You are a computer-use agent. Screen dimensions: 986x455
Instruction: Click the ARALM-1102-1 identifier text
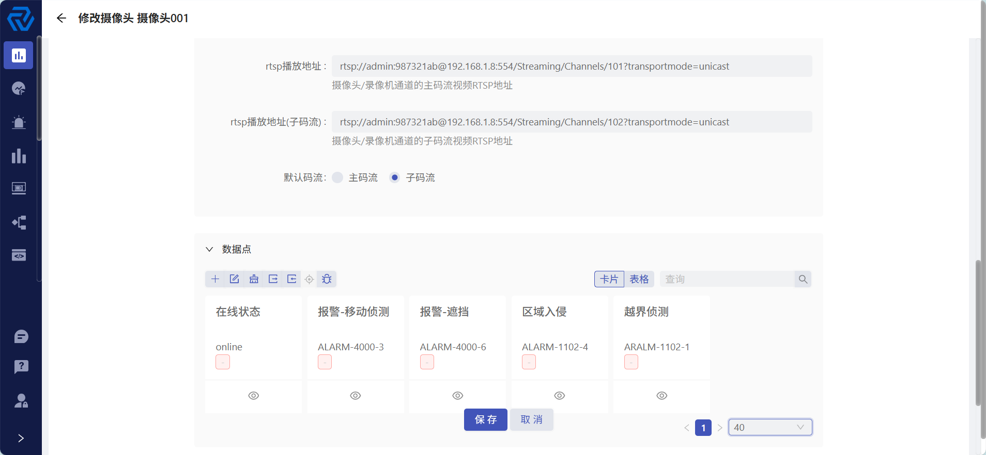tap(657, 347)
